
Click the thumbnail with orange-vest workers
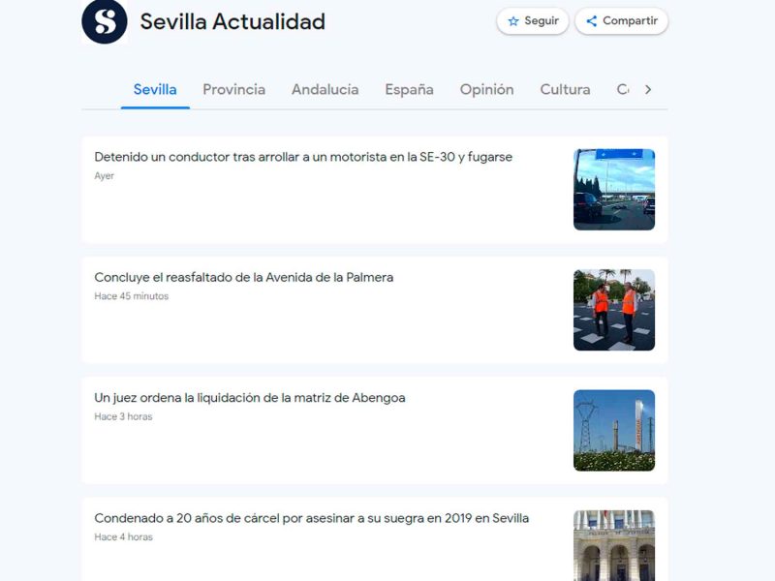click(613, 310)
